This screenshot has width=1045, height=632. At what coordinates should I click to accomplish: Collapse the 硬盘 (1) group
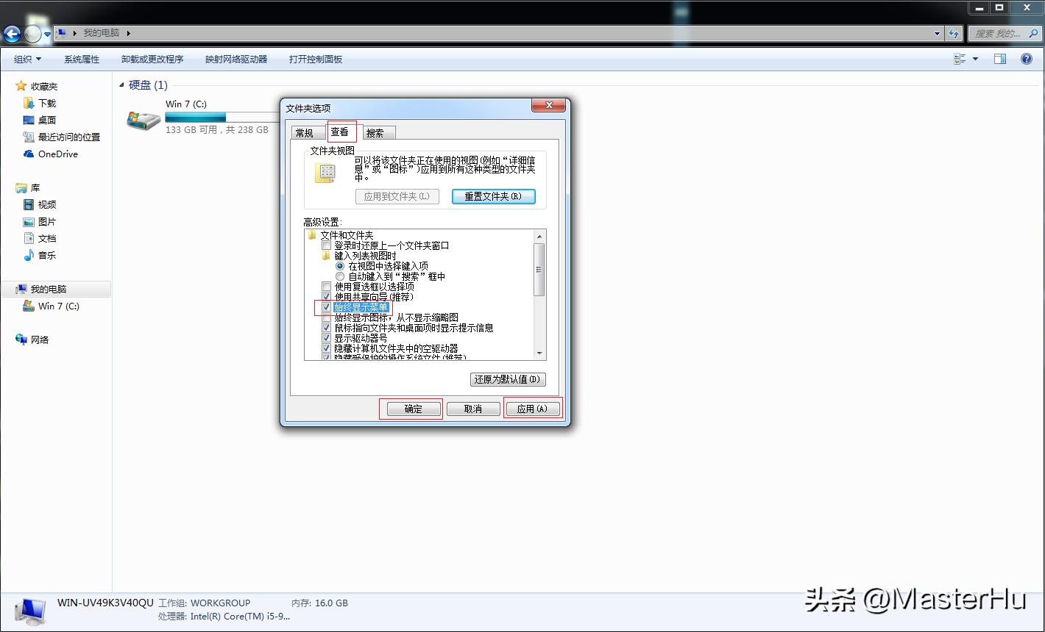point(121,85)
